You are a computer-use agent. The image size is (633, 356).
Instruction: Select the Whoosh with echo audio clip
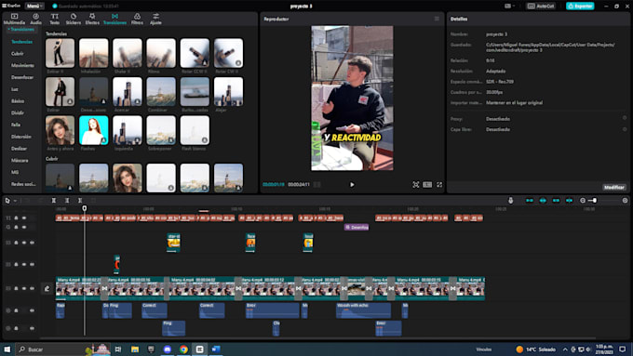pyautogui.click(x=363, y=310)
